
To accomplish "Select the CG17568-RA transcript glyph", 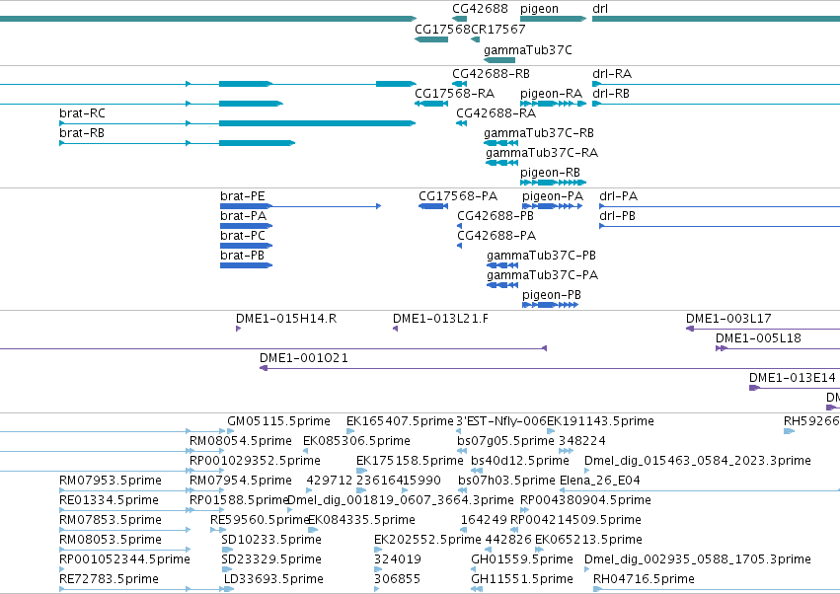I will [x=431, y=104].
